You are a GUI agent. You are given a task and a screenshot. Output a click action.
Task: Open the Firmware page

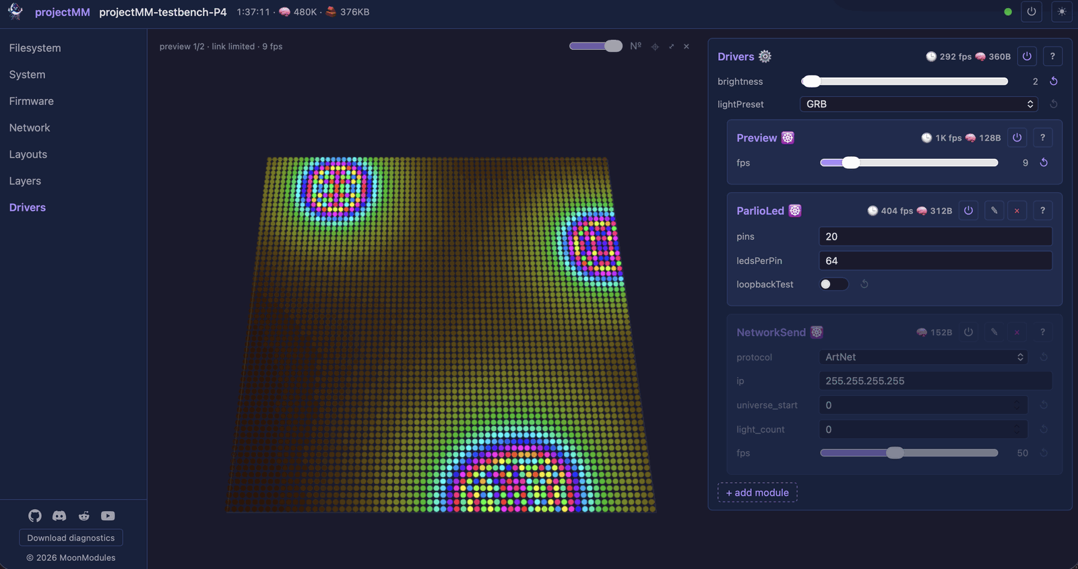tap(31, 101)
